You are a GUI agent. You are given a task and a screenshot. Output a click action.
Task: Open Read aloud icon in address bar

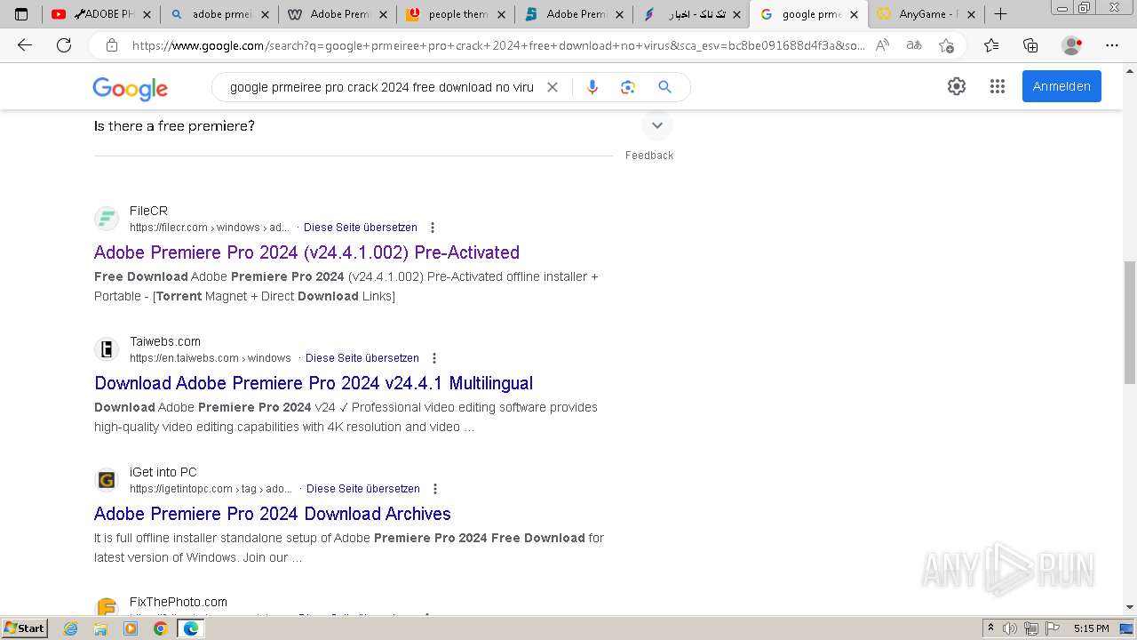(x=882, y=45)
